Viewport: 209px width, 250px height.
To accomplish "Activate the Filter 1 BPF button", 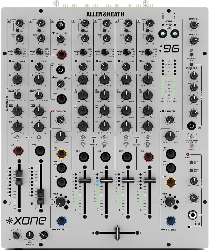I will coord(62,168).
